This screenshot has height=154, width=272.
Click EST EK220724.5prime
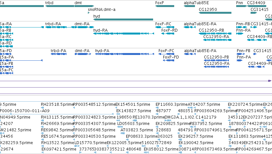pyautogui.click(x=245, y=104)
